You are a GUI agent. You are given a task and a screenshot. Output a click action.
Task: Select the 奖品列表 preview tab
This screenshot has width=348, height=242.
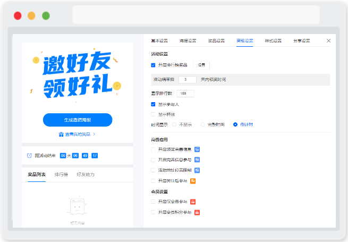[37, 174]
